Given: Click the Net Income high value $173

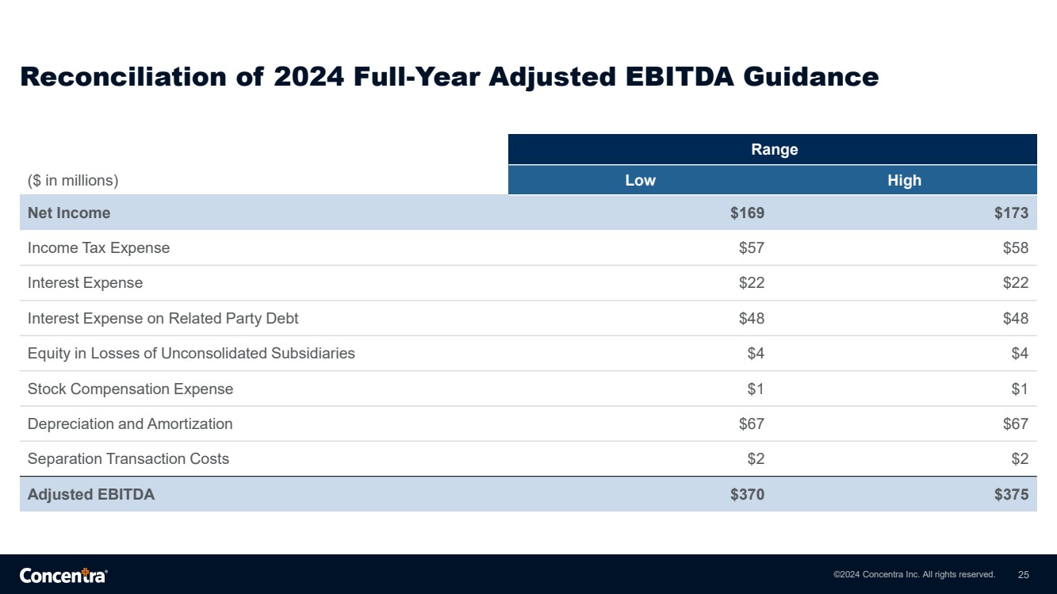Looking at the screenshot, I should click(1011, 213).
